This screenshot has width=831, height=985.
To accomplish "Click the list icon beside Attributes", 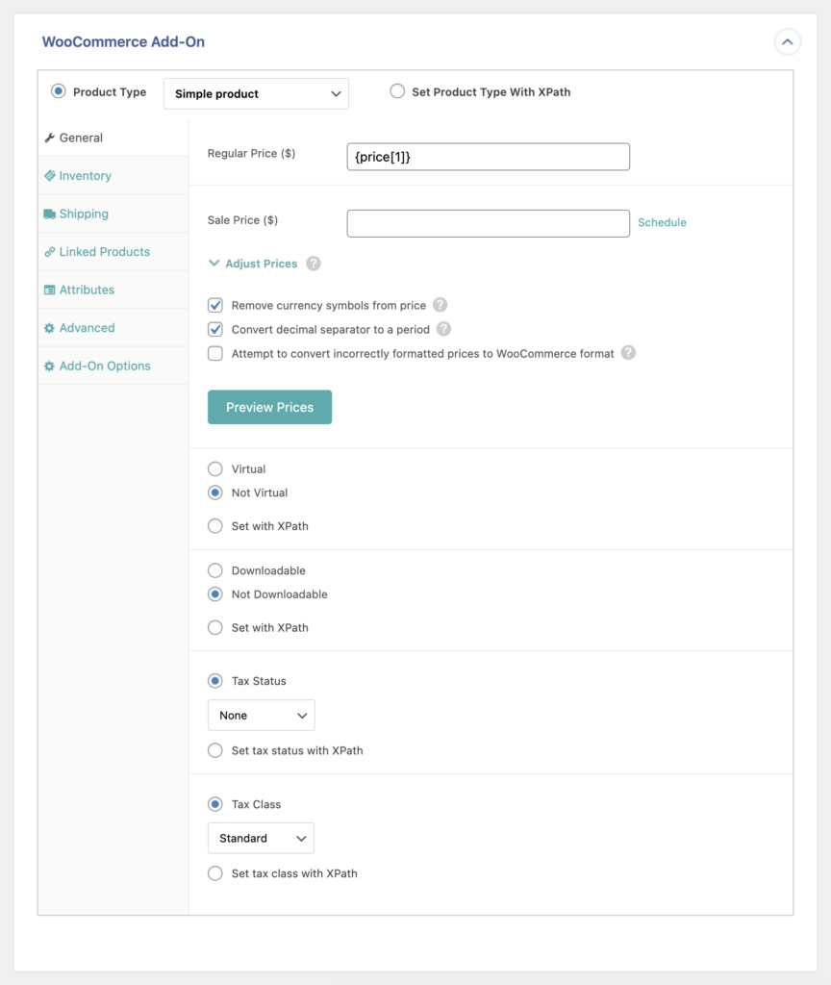I will pos(50,290).
